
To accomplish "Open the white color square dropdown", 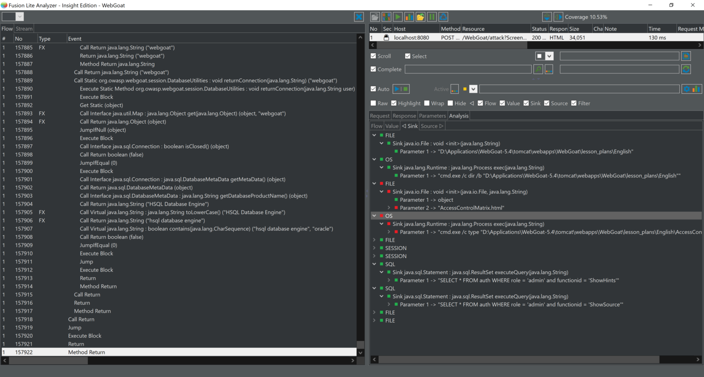I will 549,56.
